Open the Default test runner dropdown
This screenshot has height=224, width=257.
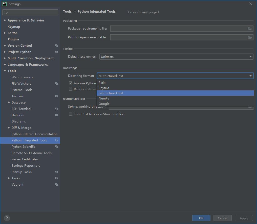(176, 57)
